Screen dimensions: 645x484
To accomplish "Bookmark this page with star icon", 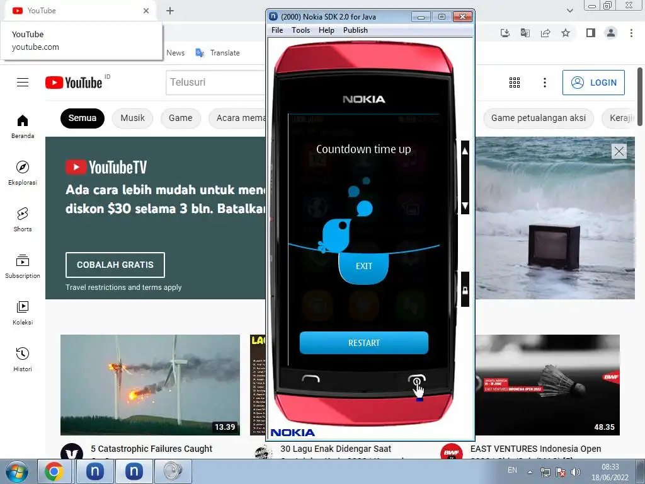I will [x=566, y=33].
